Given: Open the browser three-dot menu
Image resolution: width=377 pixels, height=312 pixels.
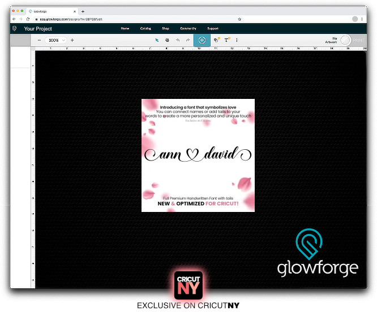Looking at the screenshot, I should 362,19.
